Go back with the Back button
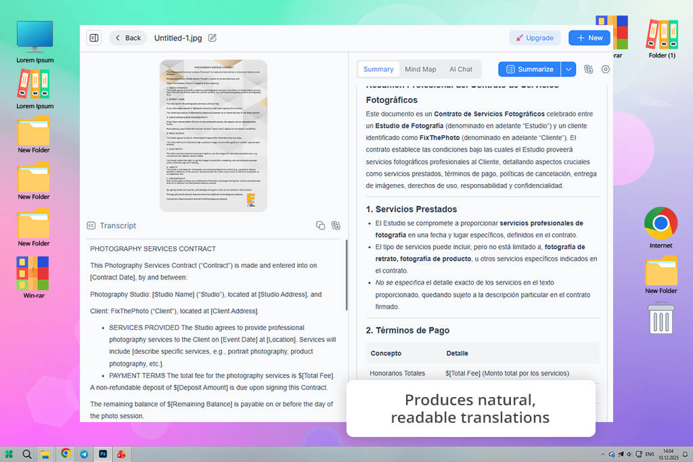Image resolution: width=693 pixels, height=462 pixels. (x=128, y=38)
